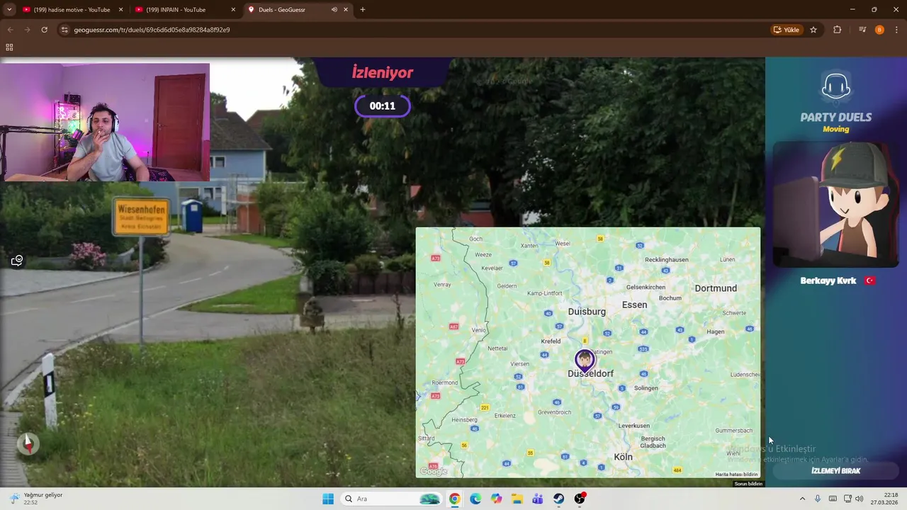Screen dimensions: 907x510
Task: Click the Berkayy Kvrk player avatar card
Action: [836, 205]
